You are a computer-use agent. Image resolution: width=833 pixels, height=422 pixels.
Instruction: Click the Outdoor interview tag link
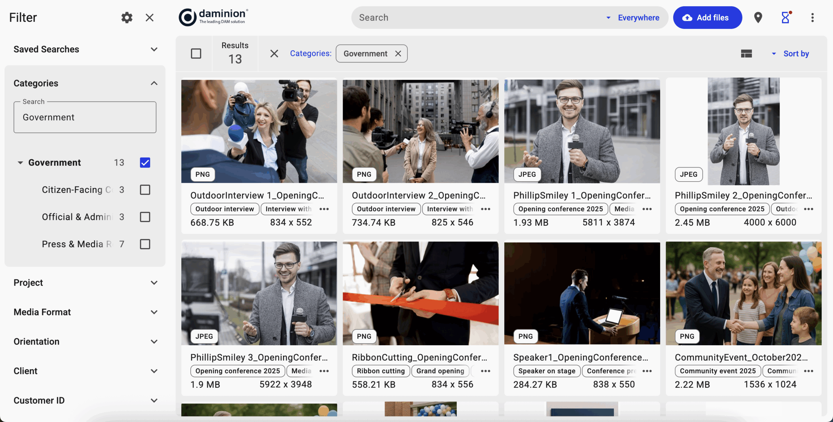pos(225,209)
